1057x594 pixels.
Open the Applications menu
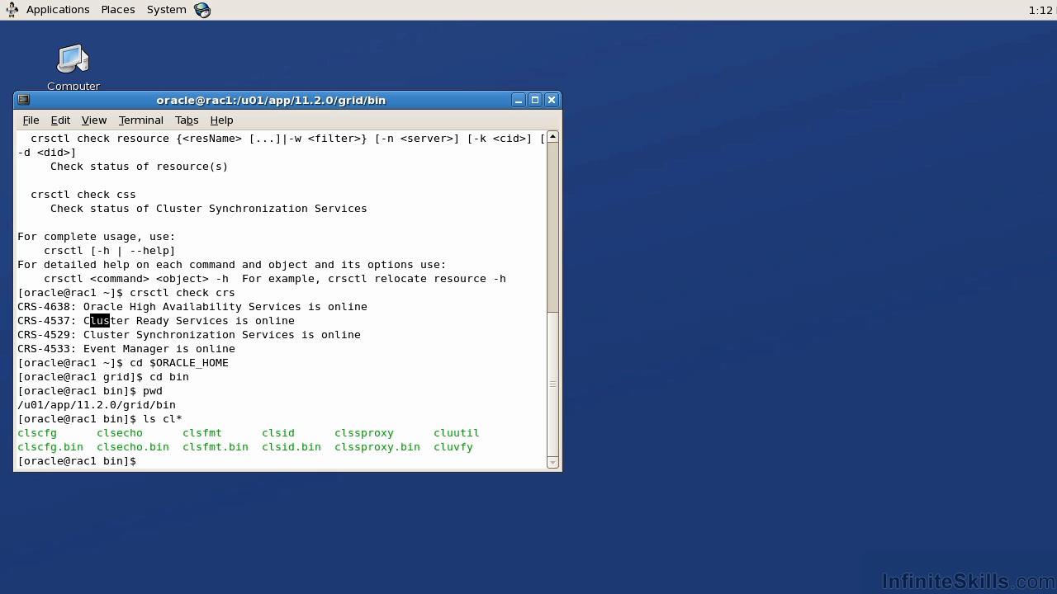pos(58,10)
